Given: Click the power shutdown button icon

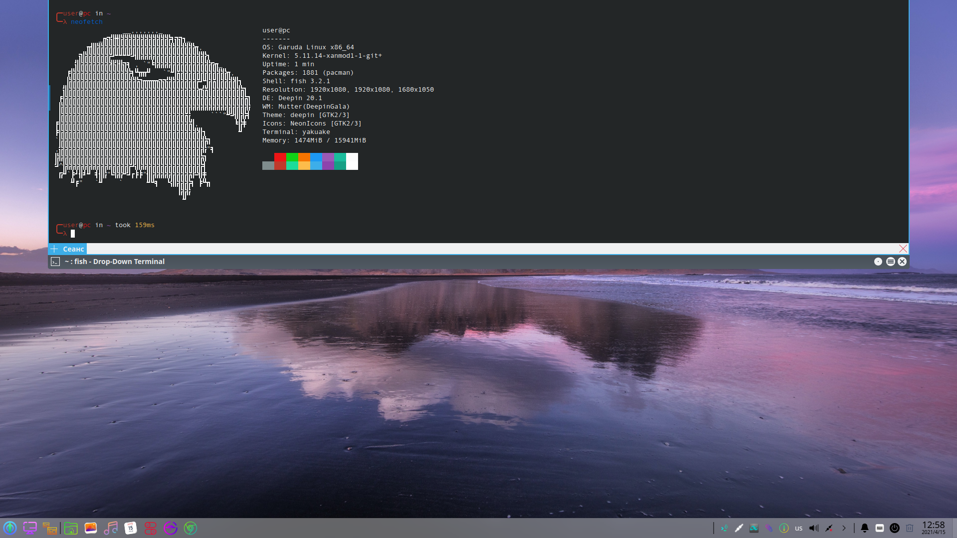Looking at the screenshot, I should click(895, 528).
